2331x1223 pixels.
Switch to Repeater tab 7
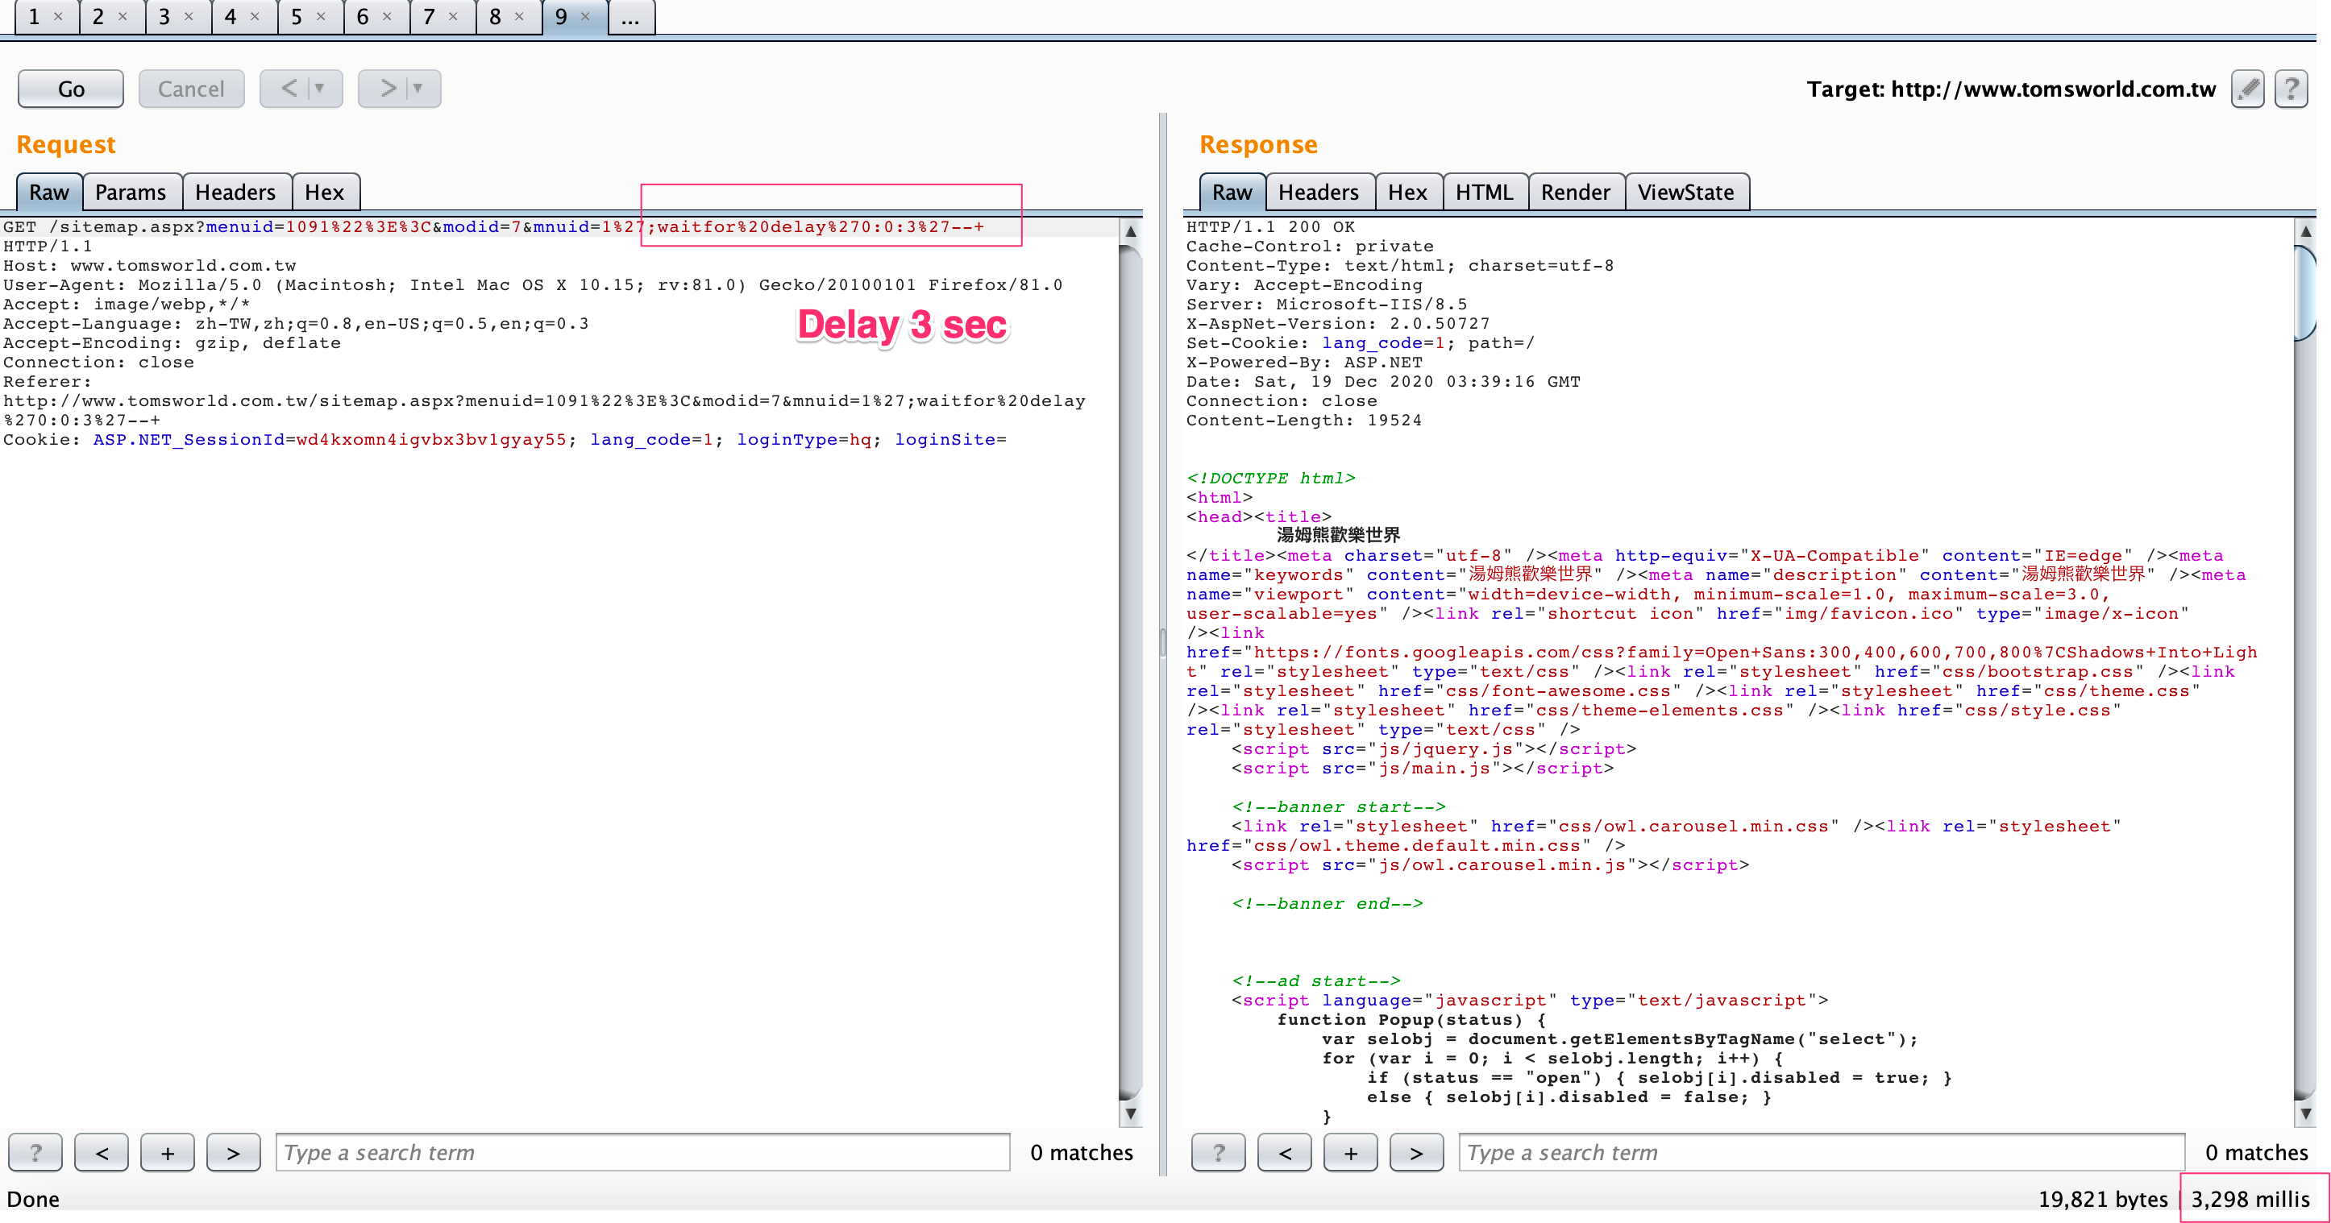tap(429, 16)
